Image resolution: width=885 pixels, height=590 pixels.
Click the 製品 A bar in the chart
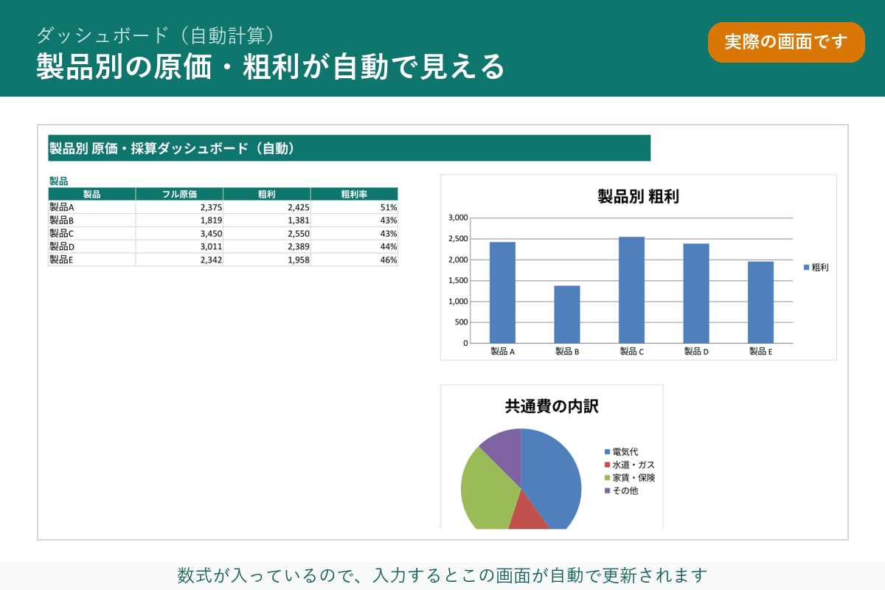(x=502, y=292)
